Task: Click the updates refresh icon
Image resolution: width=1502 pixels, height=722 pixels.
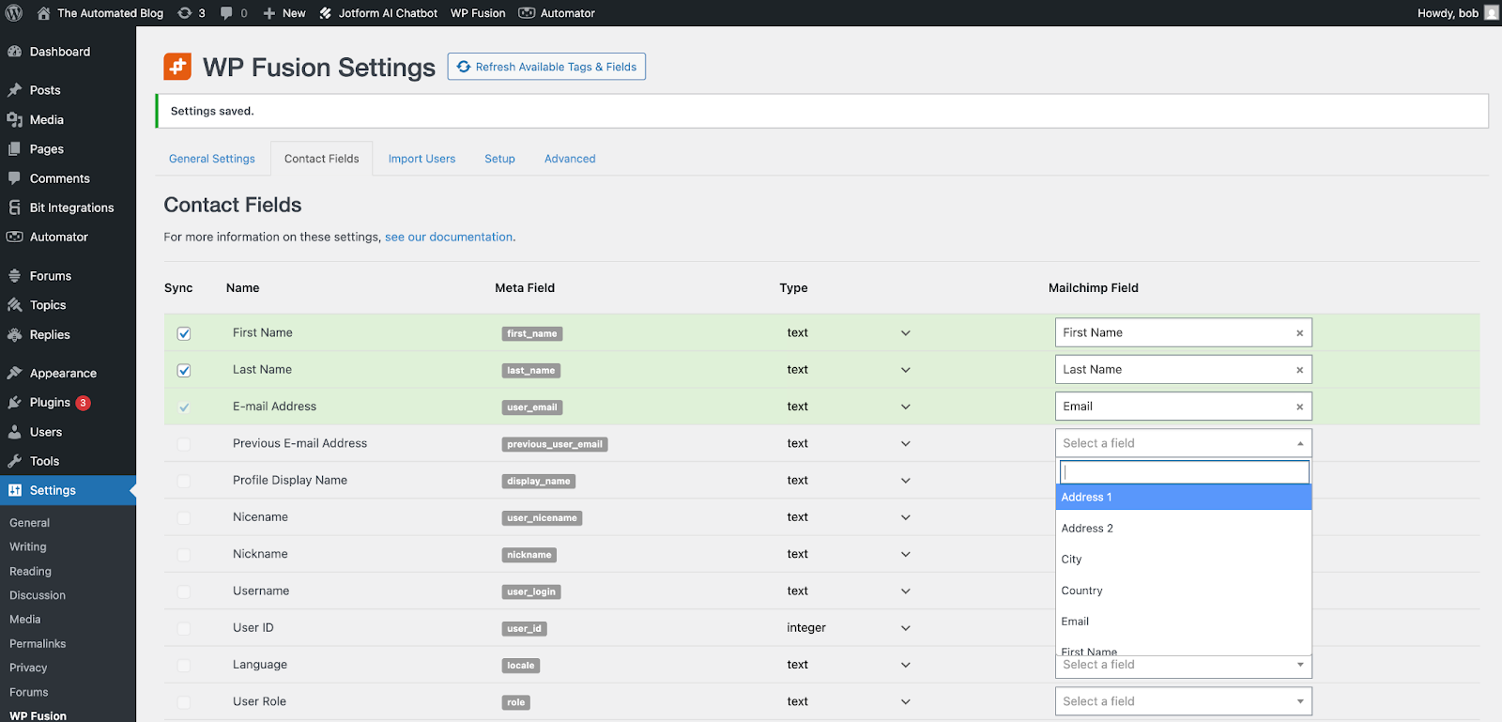Action: coord(185,13)
